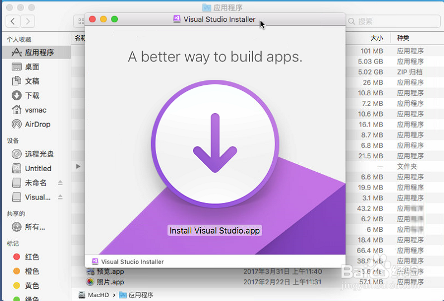
Task: Close the Visual Studio Installer window
Action: point(92,20)
